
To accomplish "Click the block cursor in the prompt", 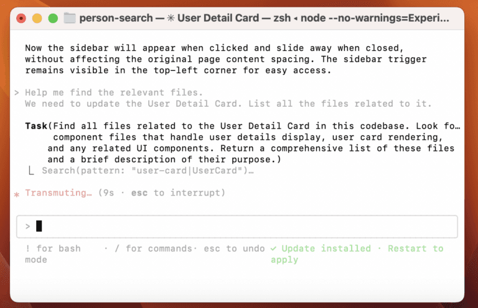I will point(39,227).
